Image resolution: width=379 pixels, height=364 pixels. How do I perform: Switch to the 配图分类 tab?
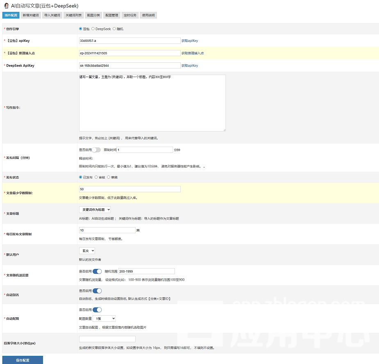[93, 15]
